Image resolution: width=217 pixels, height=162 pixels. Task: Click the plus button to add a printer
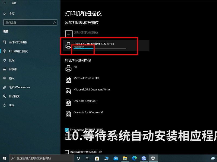69,34
